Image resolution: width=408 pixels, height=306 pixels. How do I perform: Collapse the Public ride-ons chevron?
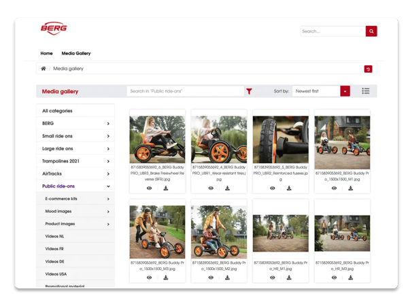pos(108,186)
